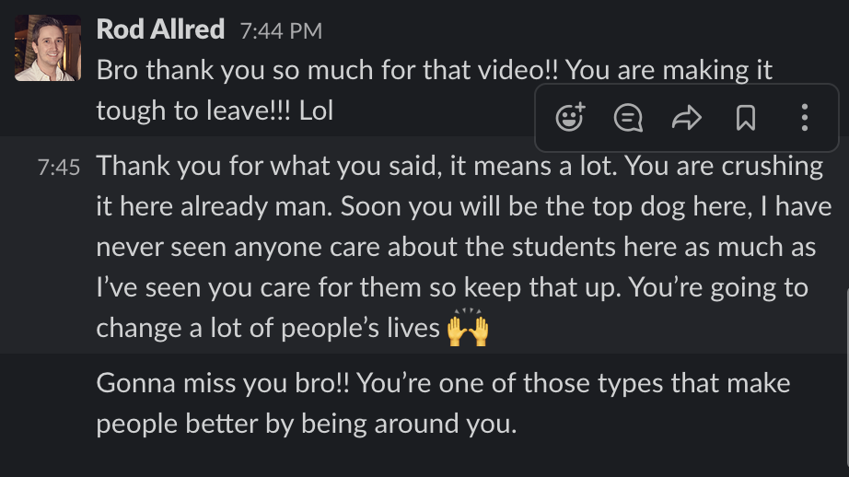849x477 pixels.
Task: Click the raised hands emoji
Action: point(467,328)
